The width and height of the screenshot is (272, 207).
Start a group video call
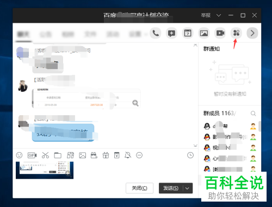220,33
